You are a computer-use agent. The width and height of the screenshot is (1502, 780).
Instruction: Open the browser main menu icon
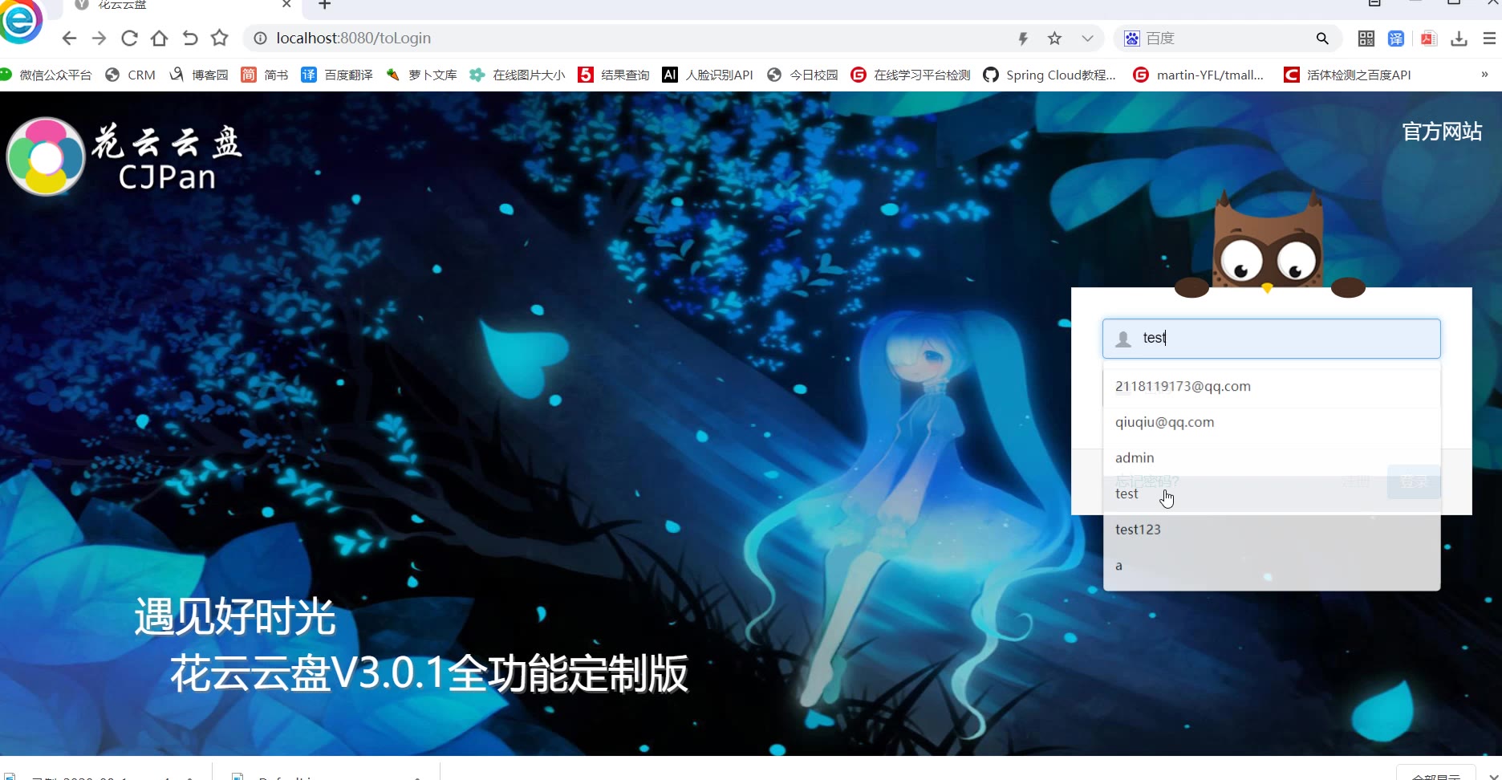[x=1489, y=39]
